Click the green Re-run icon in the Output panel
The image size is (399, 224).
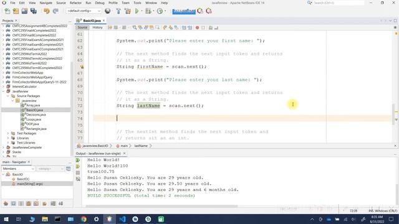point(78,160)
